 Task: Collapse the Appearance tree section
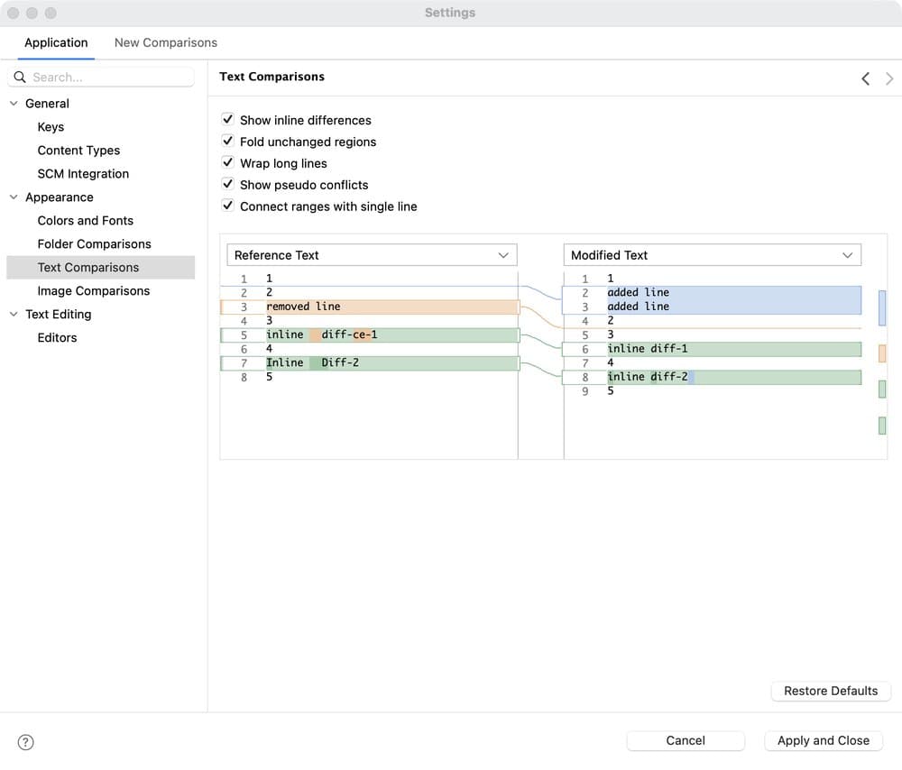click(14, 197)
